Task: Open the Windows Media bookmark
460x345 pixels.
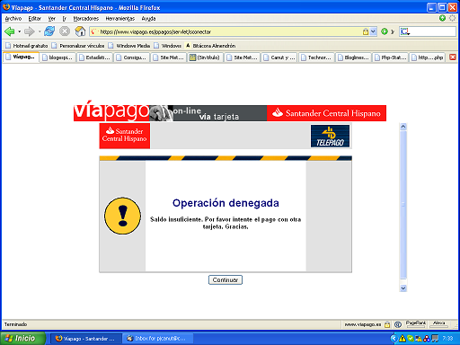Action: point(129,46)
